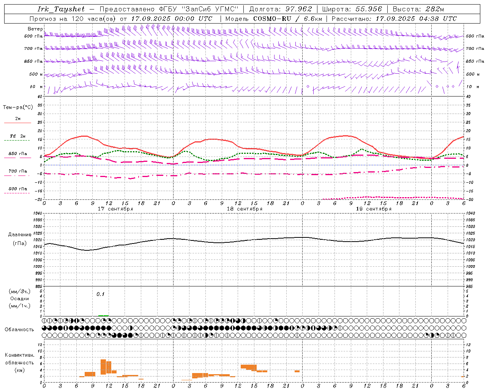Click 'Предоставлено ФГБУ "ЗапСиб УГМС"' provider text
Screen dimensions: 486x389
click(x=169, y=9)
